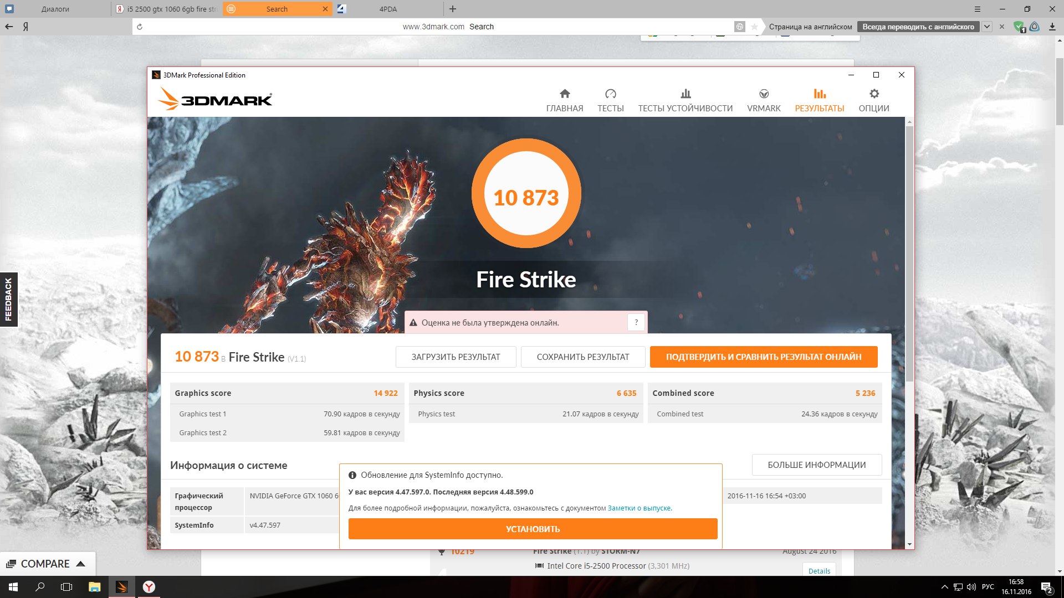The width and height of the screenshot is (1064, 598).
Task: Click the orange УСТАНОВИТЬ button
Action: point(533,529)
